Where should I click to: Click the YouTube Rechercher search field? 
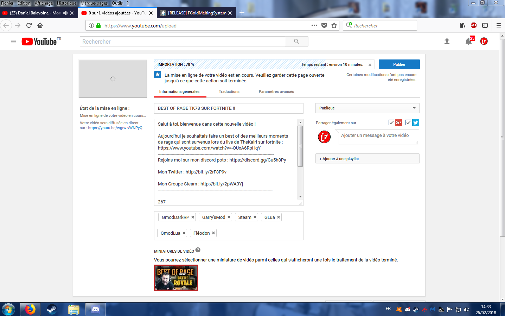point(183,42)
